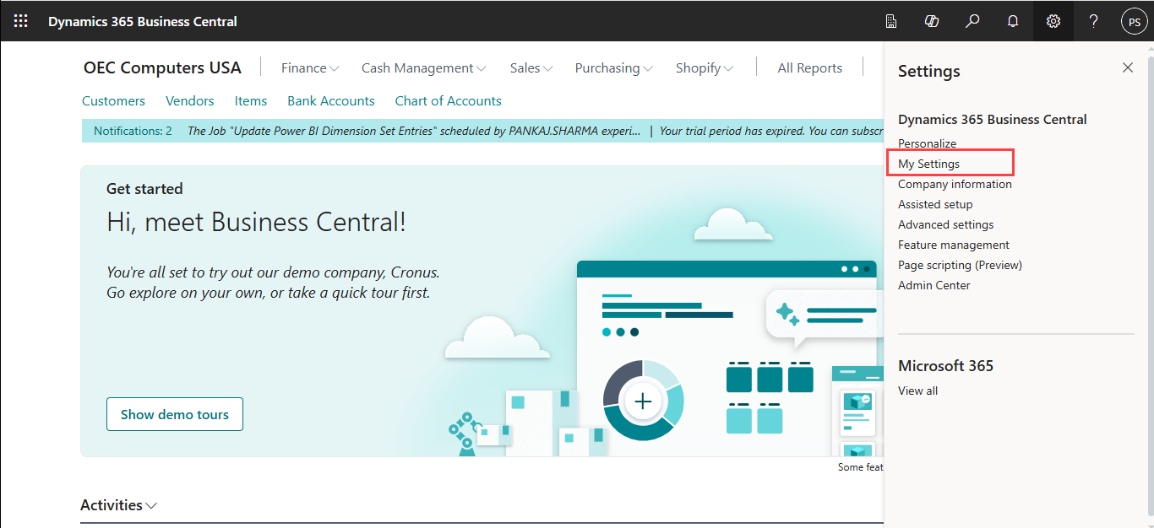1154x528 pixels.
Task: Click the Copilot icon in header
Action: [932, 21]
